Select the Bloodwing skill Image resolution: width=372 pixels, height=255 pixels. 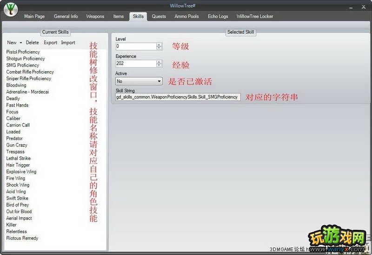(x=16, y=85)
